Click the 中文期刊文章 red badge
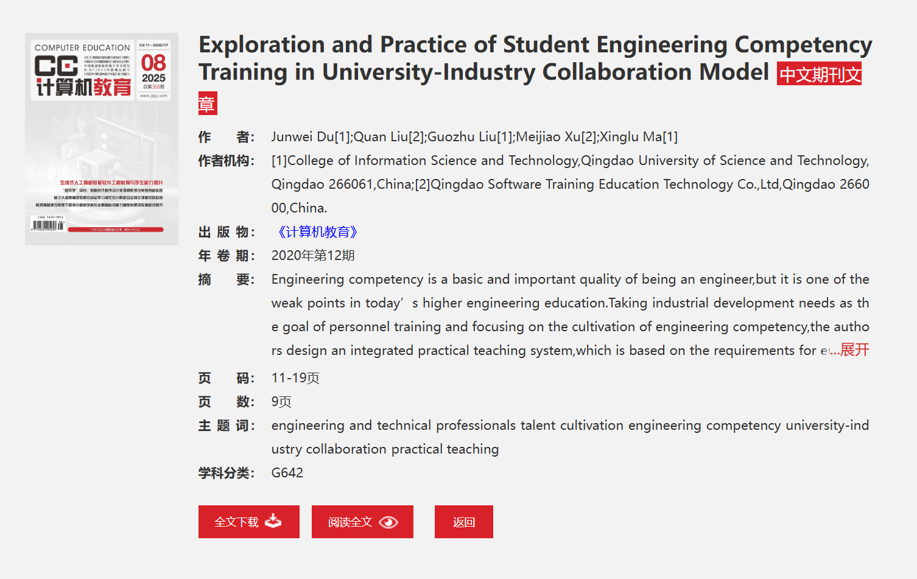This screenshot has width=917, height=579. (819, 75)
